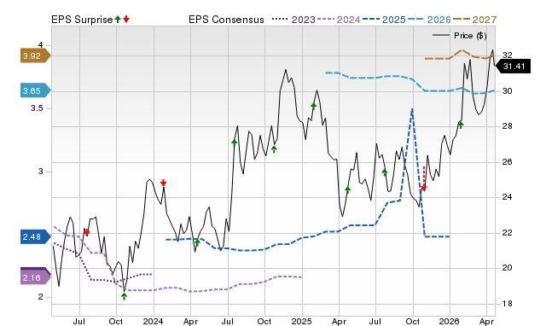The width and height of the screenshot is (546, 326).
Task: Click the purple 2.16 value tag
Action: point(36,277)
